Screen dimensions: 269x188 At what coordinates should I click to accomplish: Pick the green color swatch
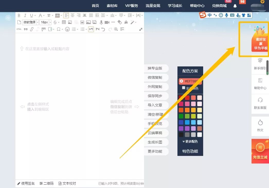[181, 116]
